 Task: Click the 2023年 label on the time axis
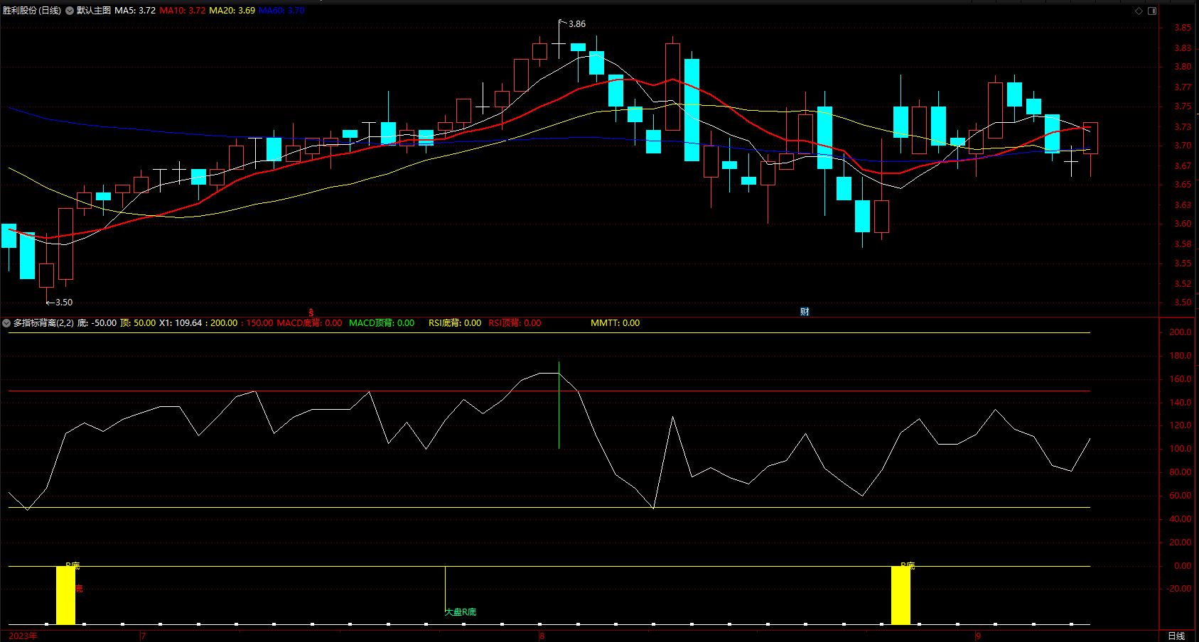(x=23, y=636)
